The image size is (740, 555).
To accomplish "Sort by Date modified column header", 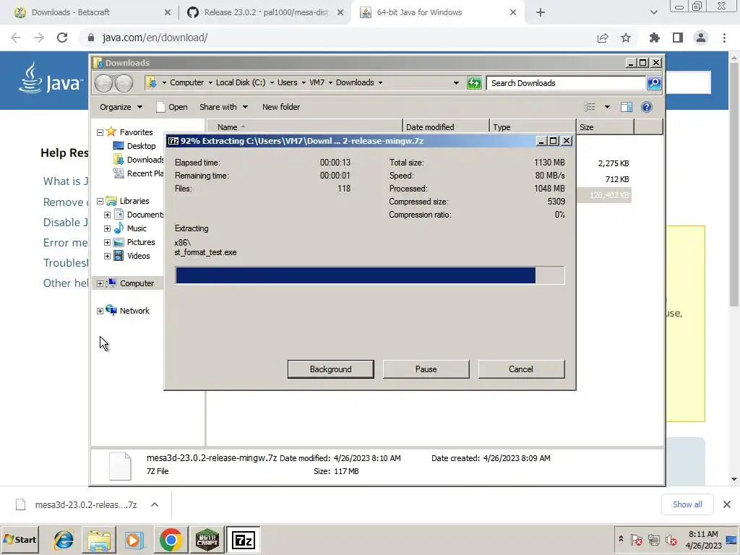I will [x=446, y=127].
